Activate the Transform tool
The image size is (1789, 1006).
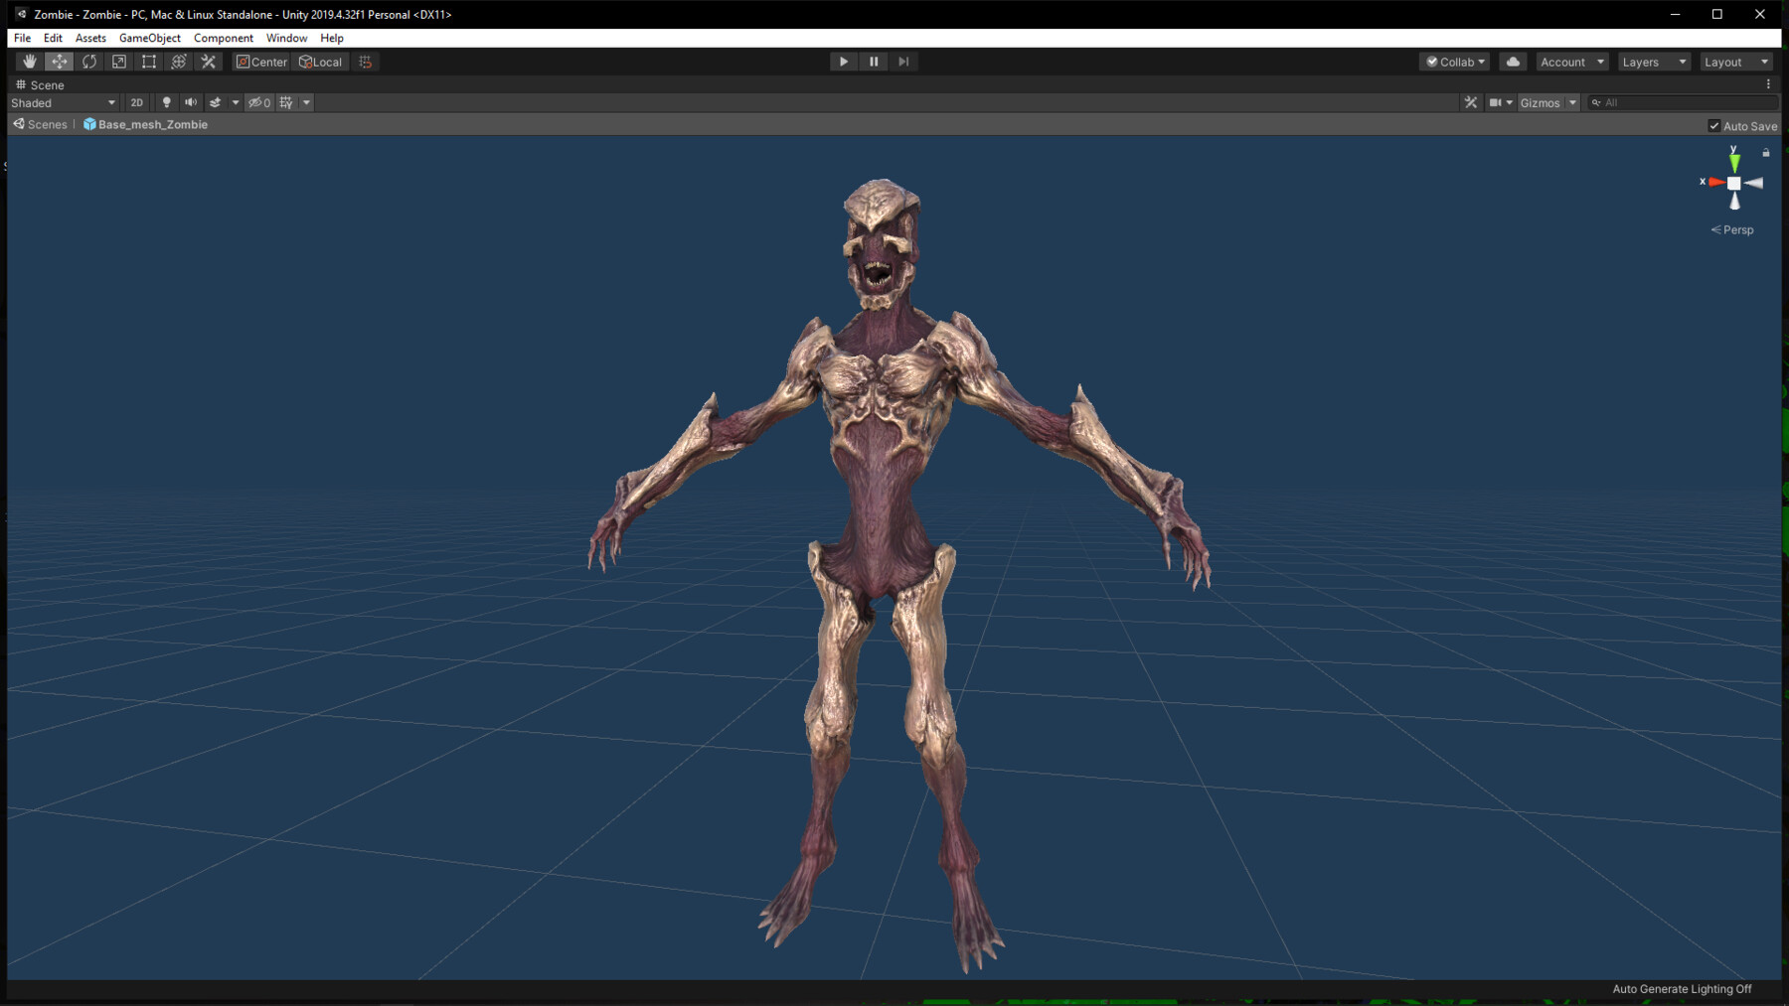tap(178, 61)
